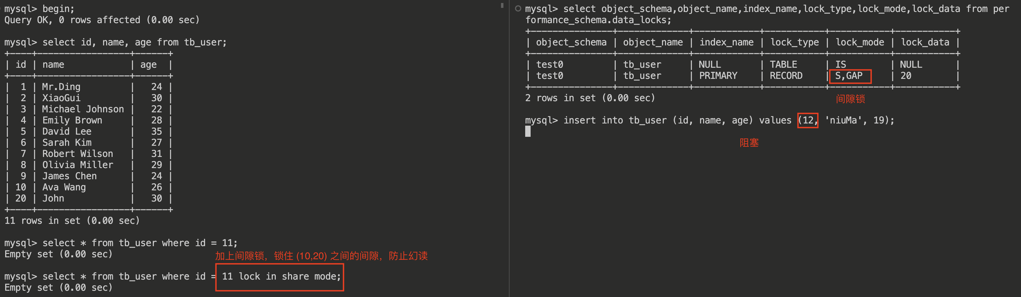Click the lock_mode column header
The width and height of the screenshot is (1021, 297).
[x=860, y=42]
